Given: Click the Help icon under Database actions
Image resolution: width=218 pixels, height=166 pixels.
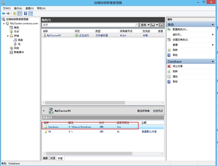Looking at the screenshot, I should tap(169, 82).
